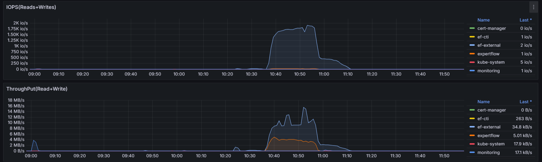Click the orange expertflow series color in IOPS legend
Screen dimensions: 542x162
point(472,54)
